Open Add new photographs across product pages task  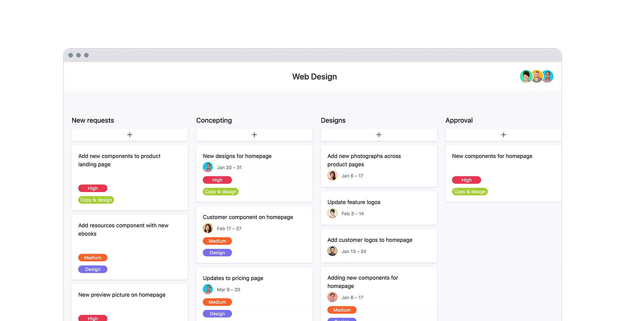pos(364,160)
